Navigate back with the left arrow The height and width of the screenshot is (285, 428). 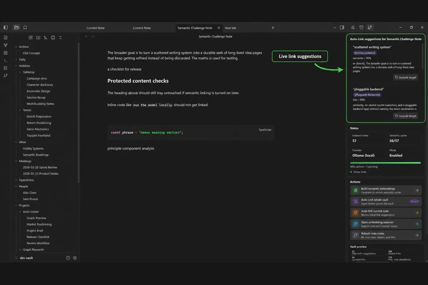[86, 36]
